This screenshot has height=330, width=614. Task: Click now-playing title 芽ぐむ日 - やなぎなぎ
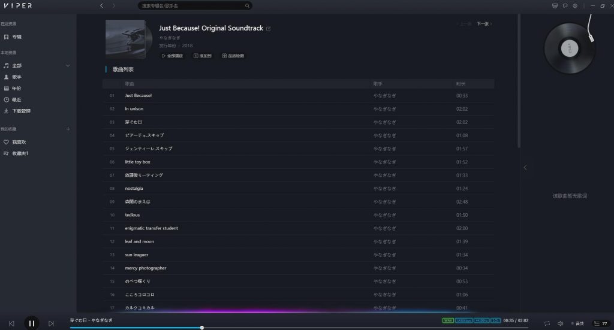pos(91,320)
